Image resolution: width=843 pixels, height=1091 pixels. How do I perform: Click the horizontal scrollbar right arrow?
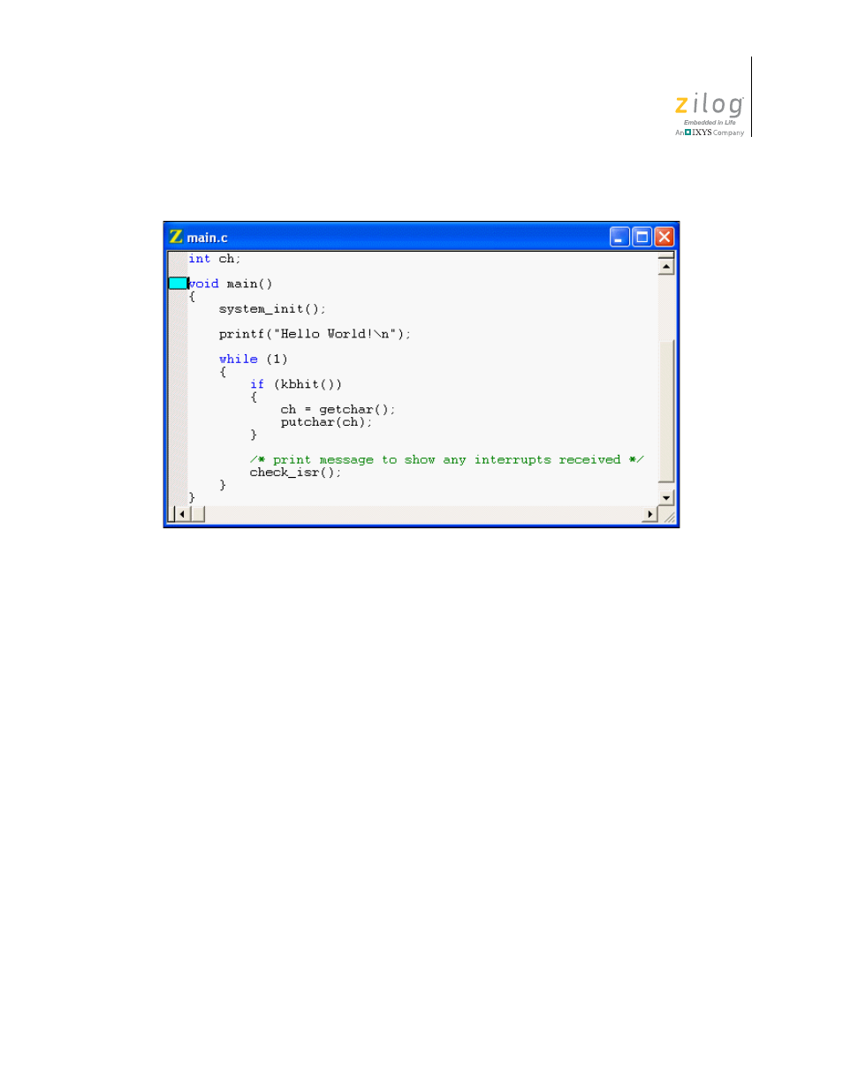[650, 514]
